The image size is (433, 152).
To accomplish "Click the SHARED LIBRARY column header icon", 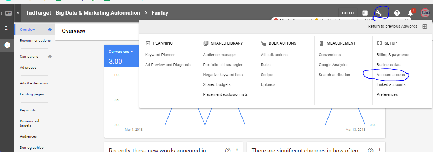I will [206, 43].
